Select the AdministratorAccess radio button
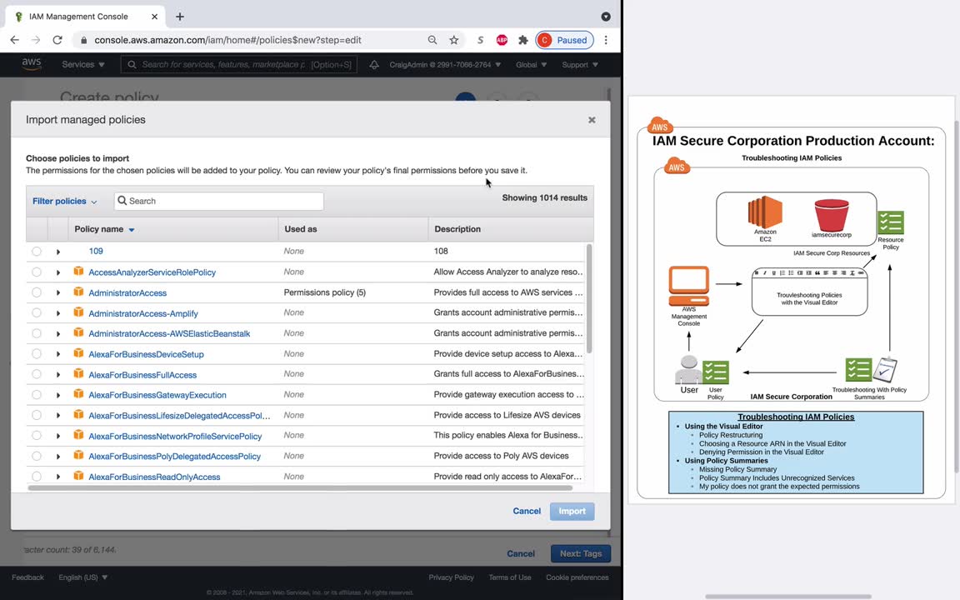The image size is (960, 600). click(37, 292)
